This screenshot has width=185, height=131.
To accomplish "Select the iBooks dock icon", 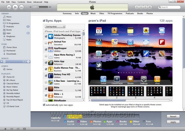I will pos(130,79).
